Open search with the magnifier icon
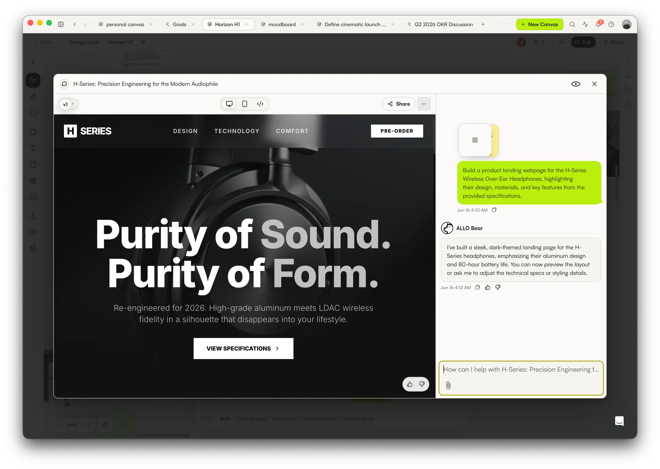Image resolution: width=660 pixels, height=469 pixels. click(572, 24)
